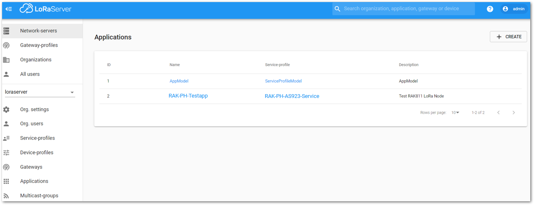Click the Org. users person icon
The height and width of the screenshot is (205, 534).
6,124
